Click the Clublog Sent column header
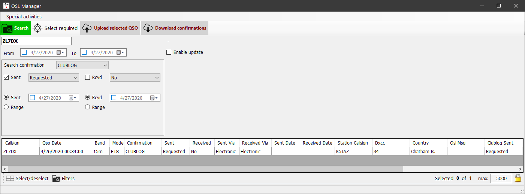The height and width of the screenshot is (194, 525). pyautogui.click(x=503, y=143)
